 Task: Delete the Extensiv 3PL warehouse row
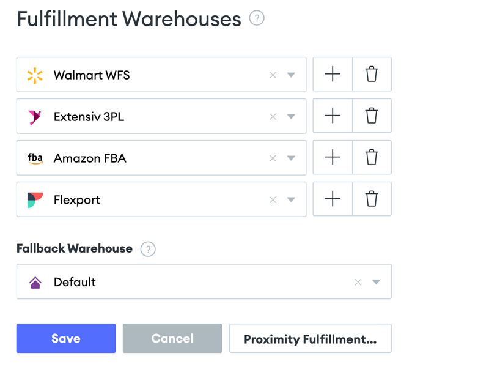click(372, 116)
